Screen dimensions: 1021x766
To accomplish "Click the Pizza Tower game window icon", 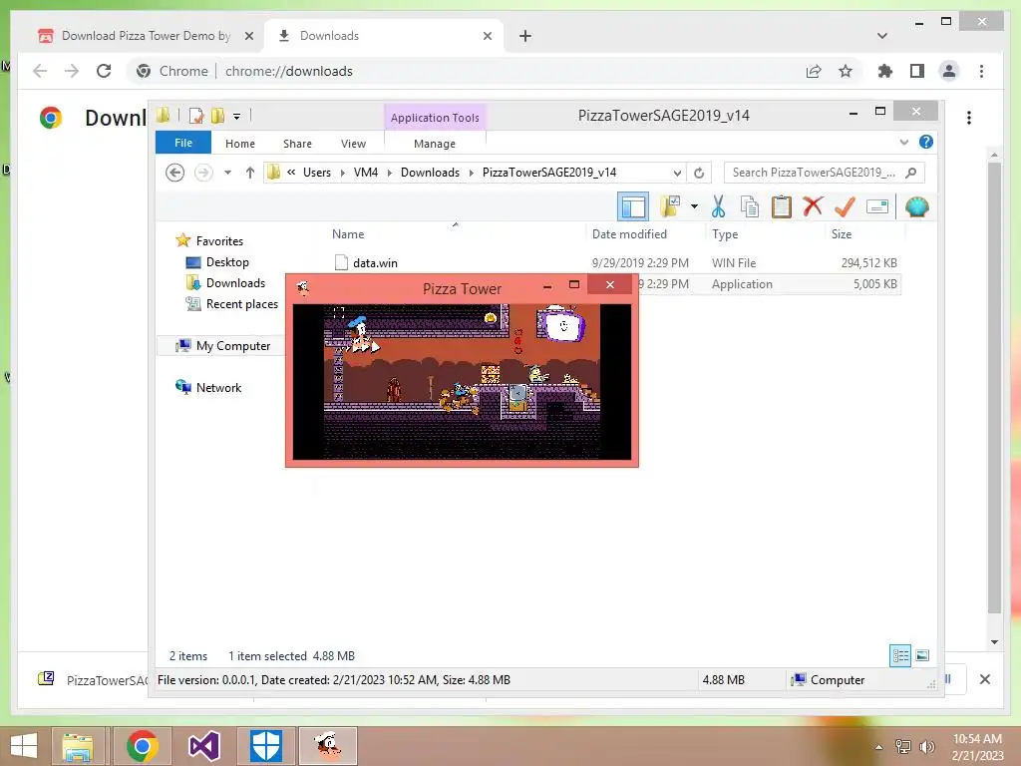I will coord(303,287).
